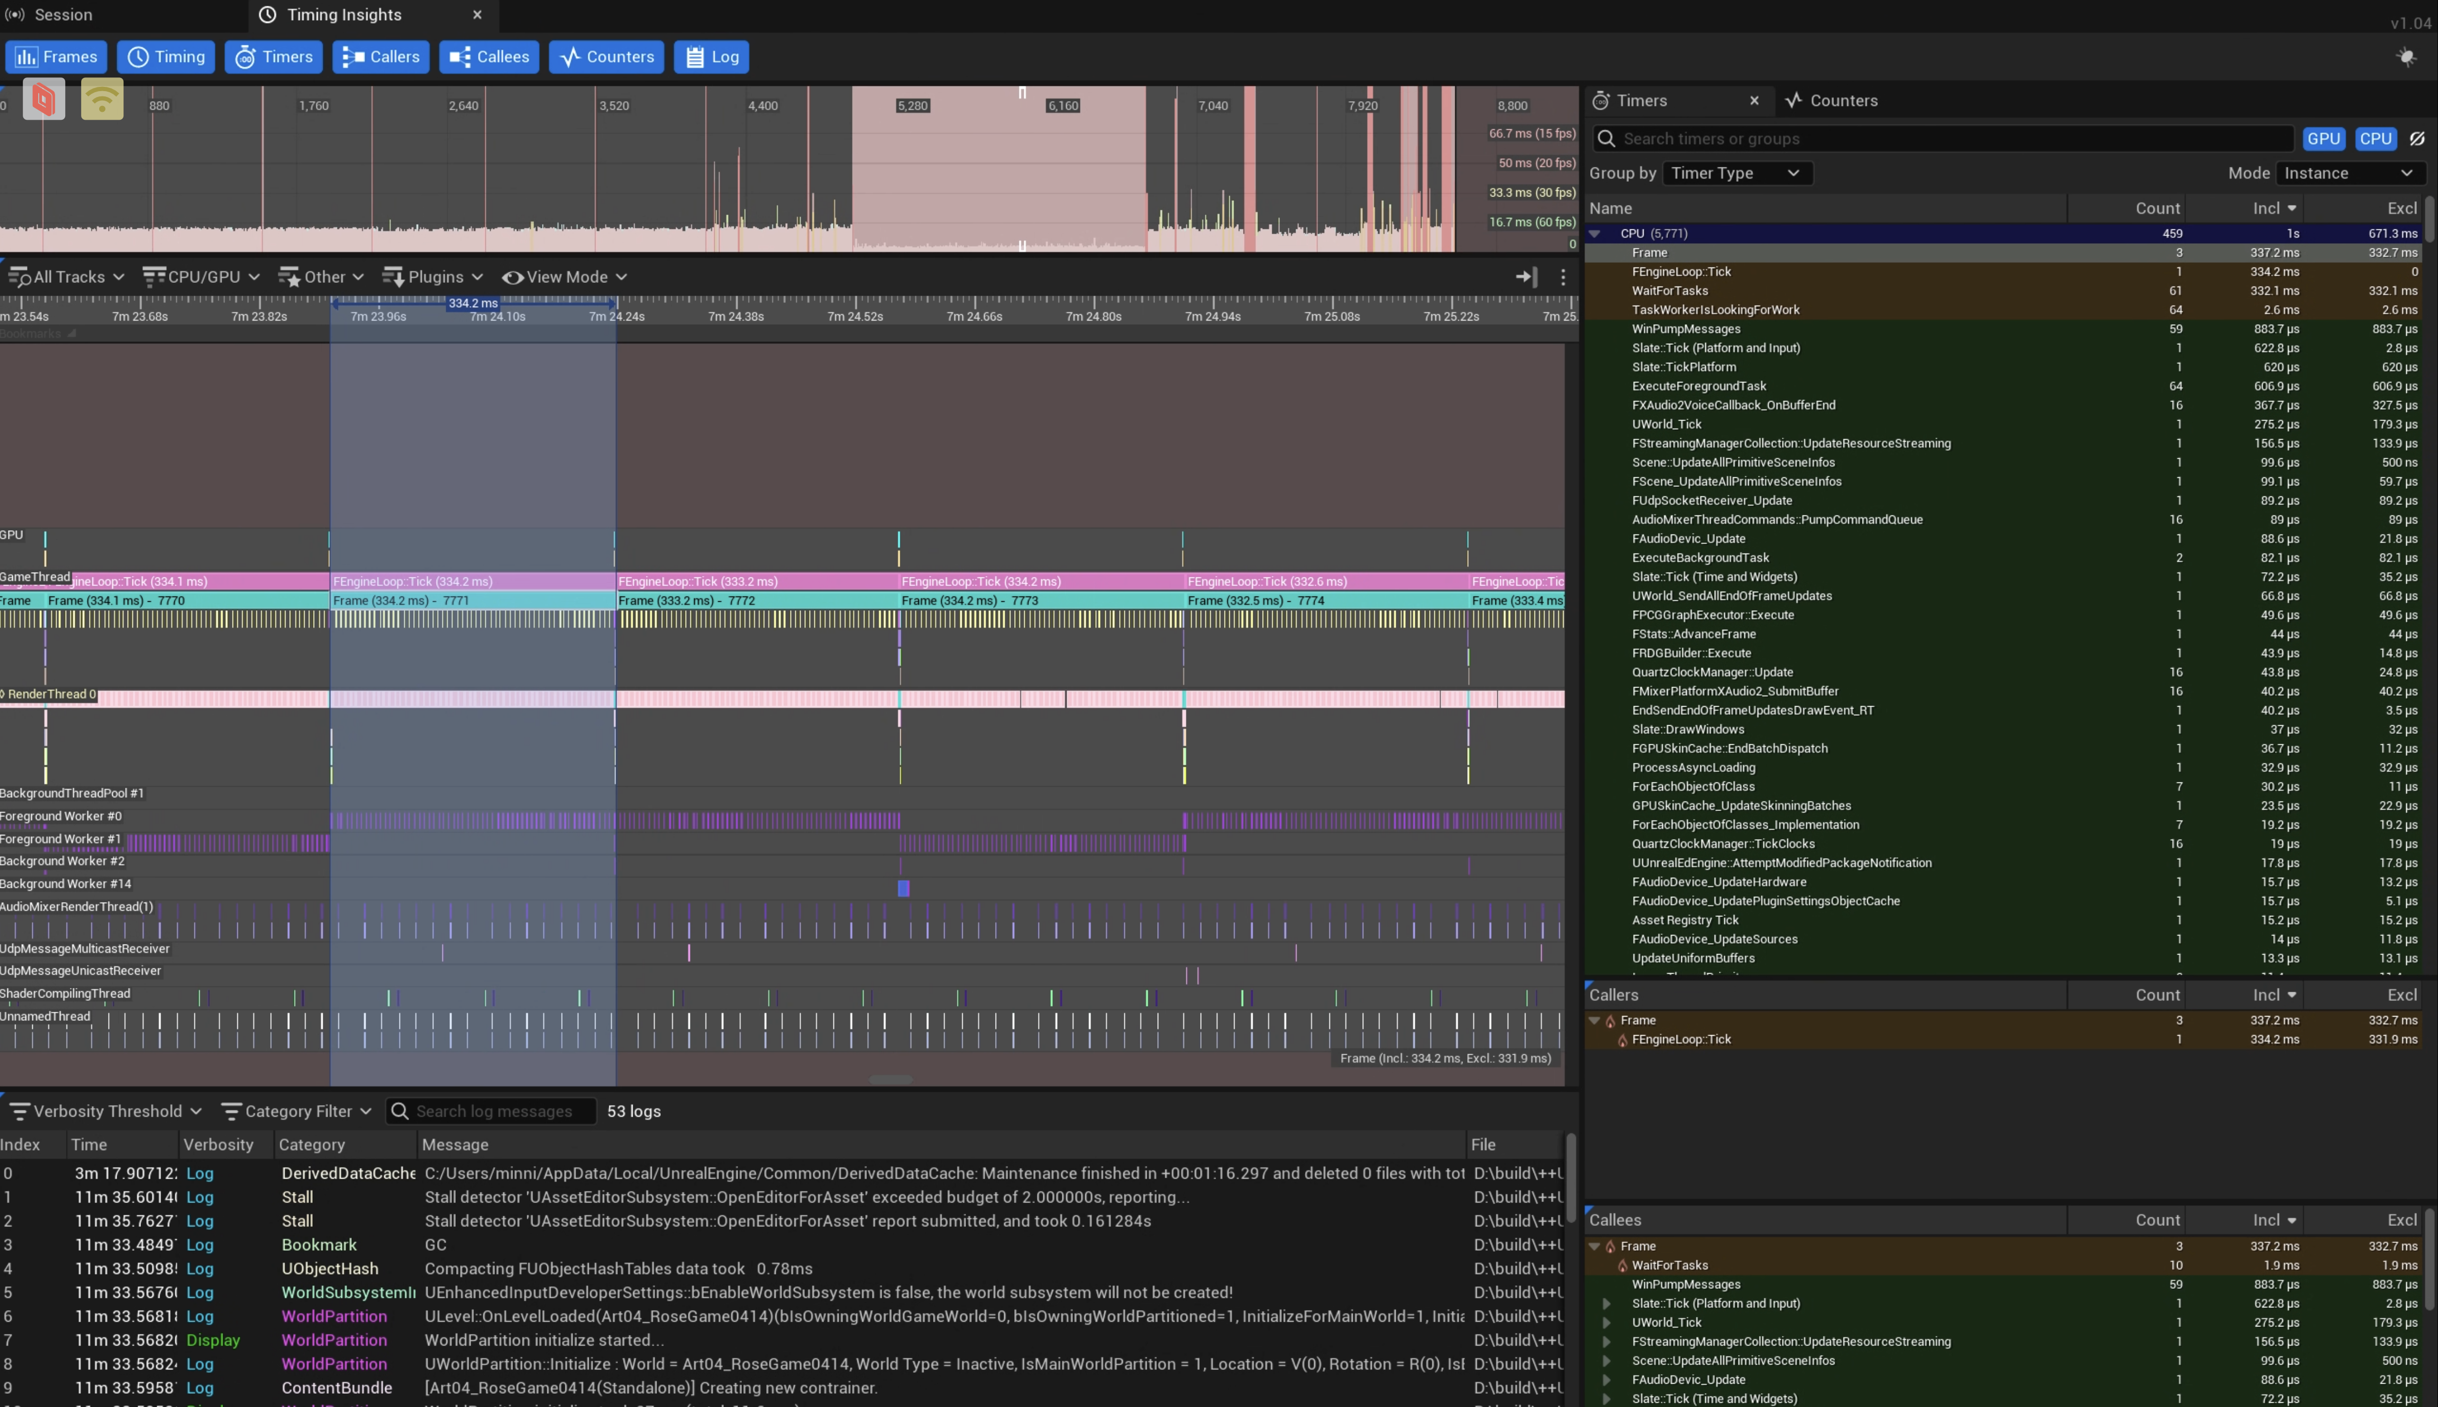Open the Mode Instance combo box
The width and height of the screenshot is (2438, 1407).
click(2350, 173)
